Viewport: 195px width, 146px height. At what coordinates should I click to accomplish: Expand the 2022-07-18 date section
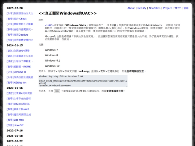15,130
